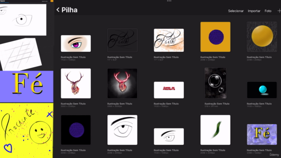
Task: Open the small wide eye sketch artwork
Action: click(169, 136)
